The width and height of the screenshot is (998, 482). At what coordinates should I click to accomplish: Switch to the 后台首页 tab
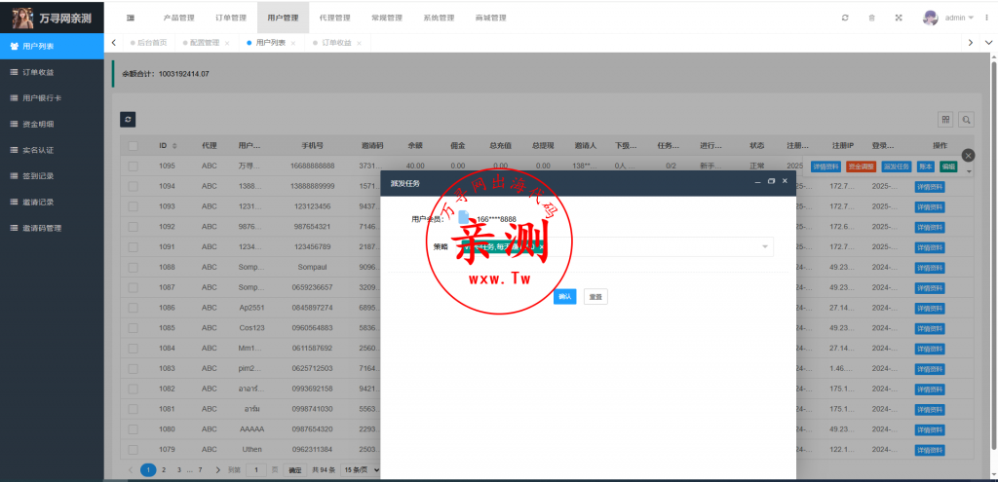tap(148, 43)
